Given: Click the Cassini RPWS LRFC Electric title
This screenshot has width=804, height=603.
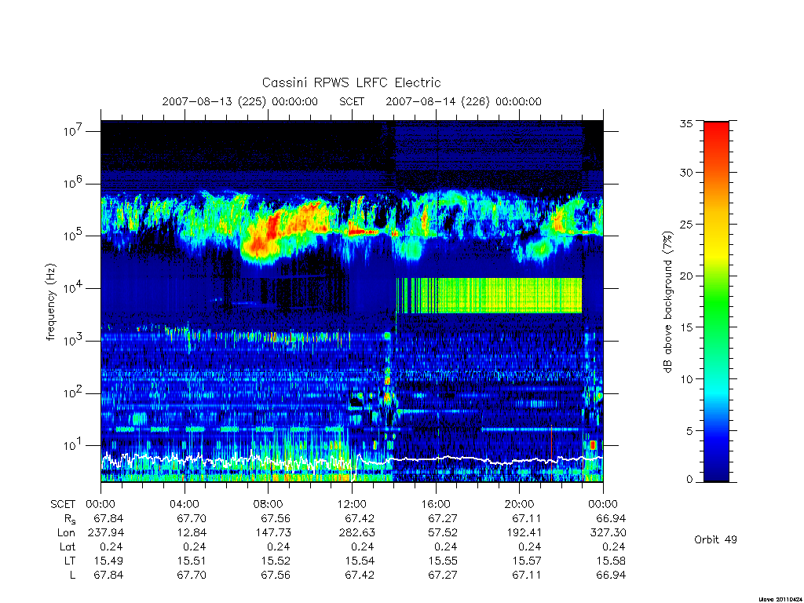Looking at the screenshot, I should pos(351,82).
